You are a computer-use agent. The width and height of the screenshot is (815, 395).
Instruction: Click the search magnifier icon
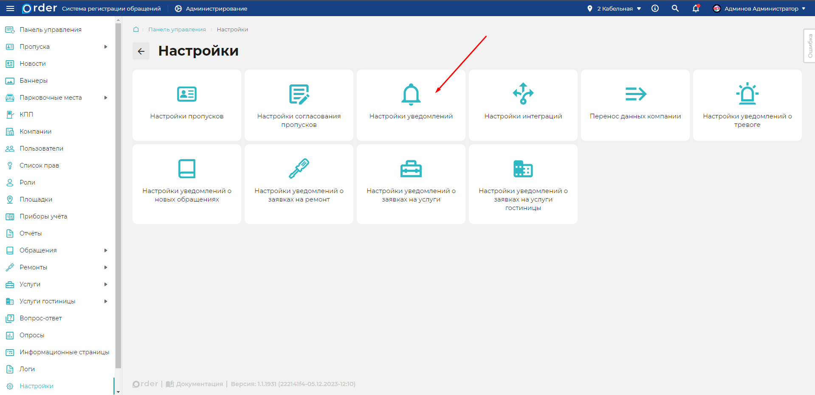675,8
